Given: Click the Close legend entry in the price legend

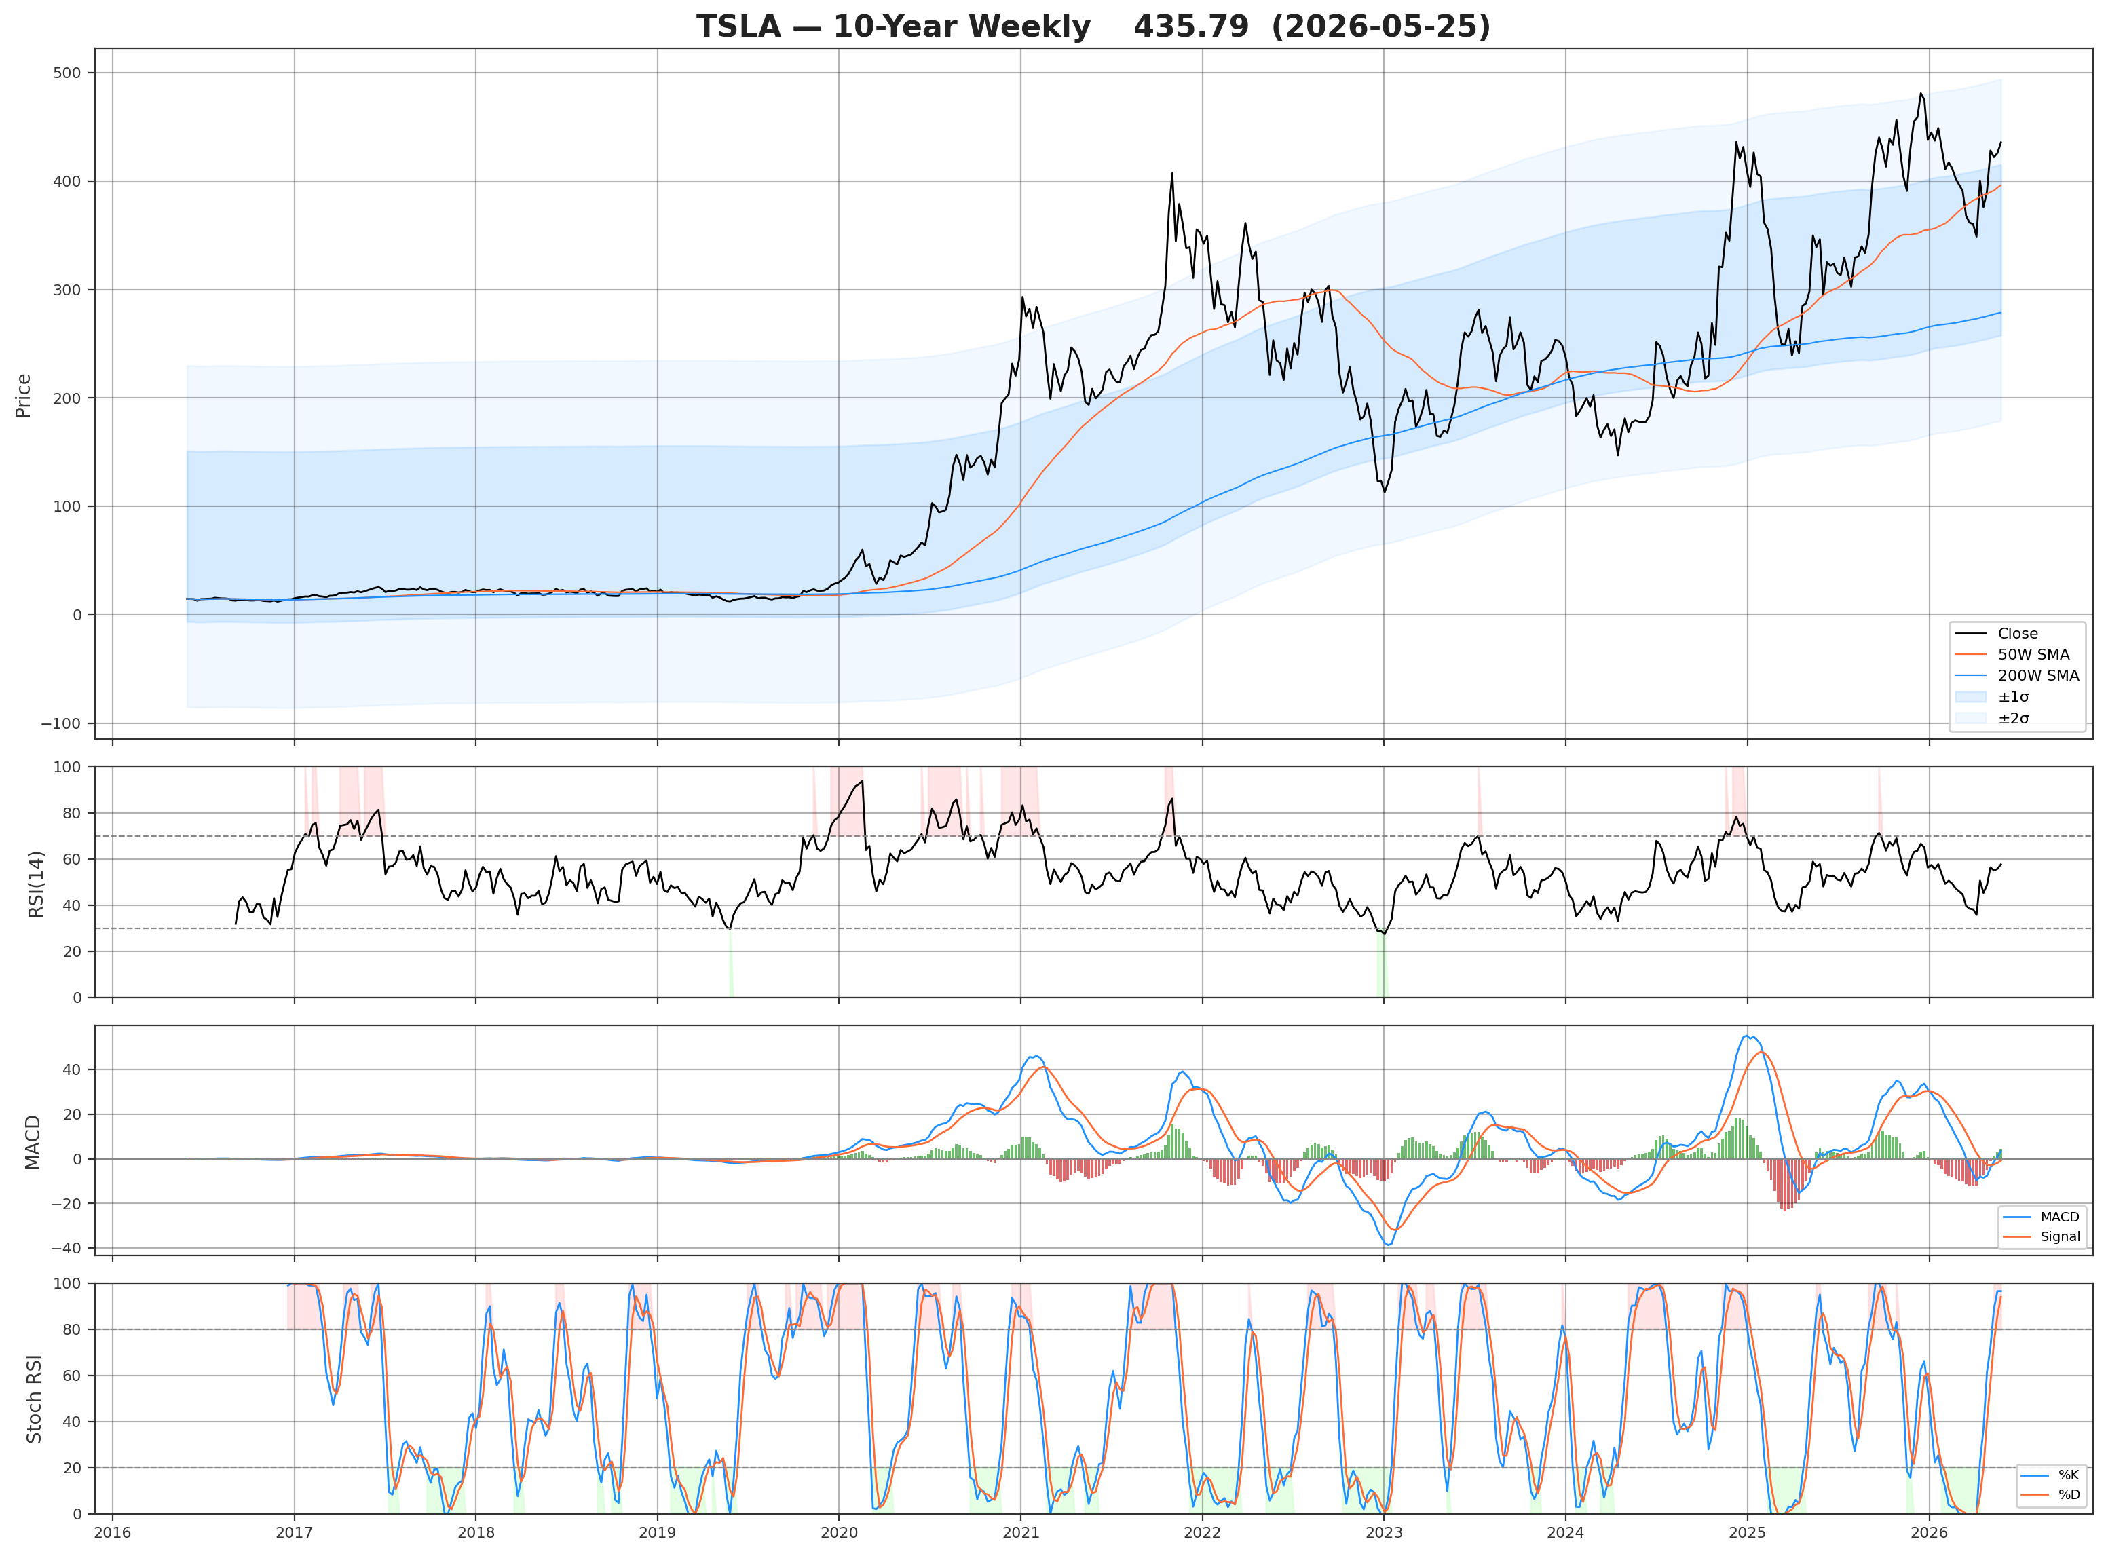Looking at the screenshot, I should pos(2018,634).
